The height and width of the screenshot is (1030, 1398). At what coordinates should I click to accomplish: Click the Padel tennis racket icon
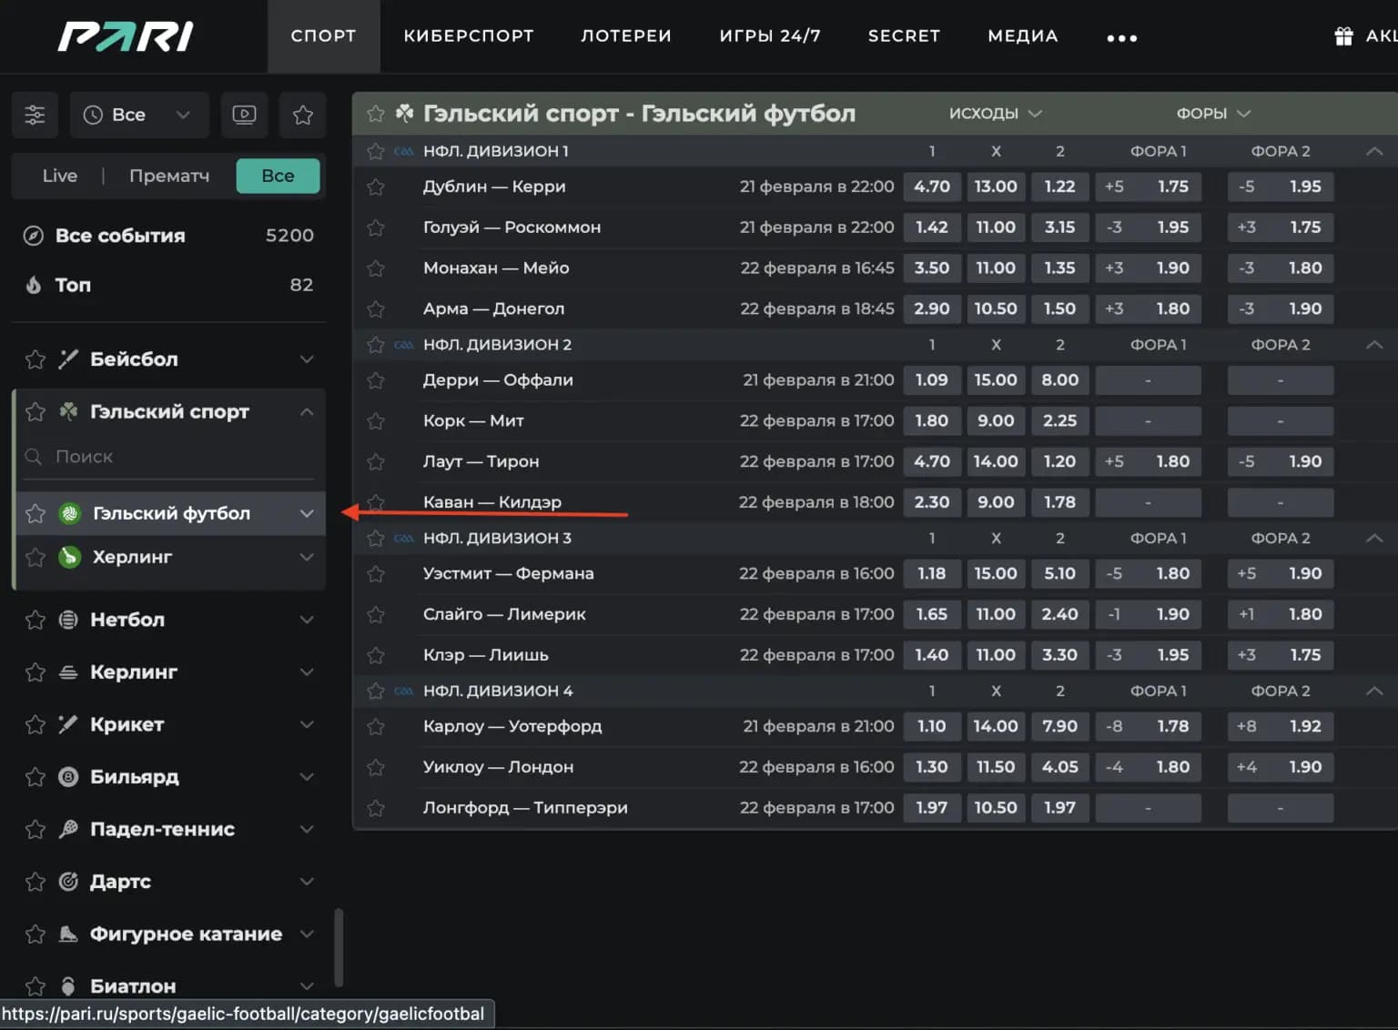tap(68, 829)
